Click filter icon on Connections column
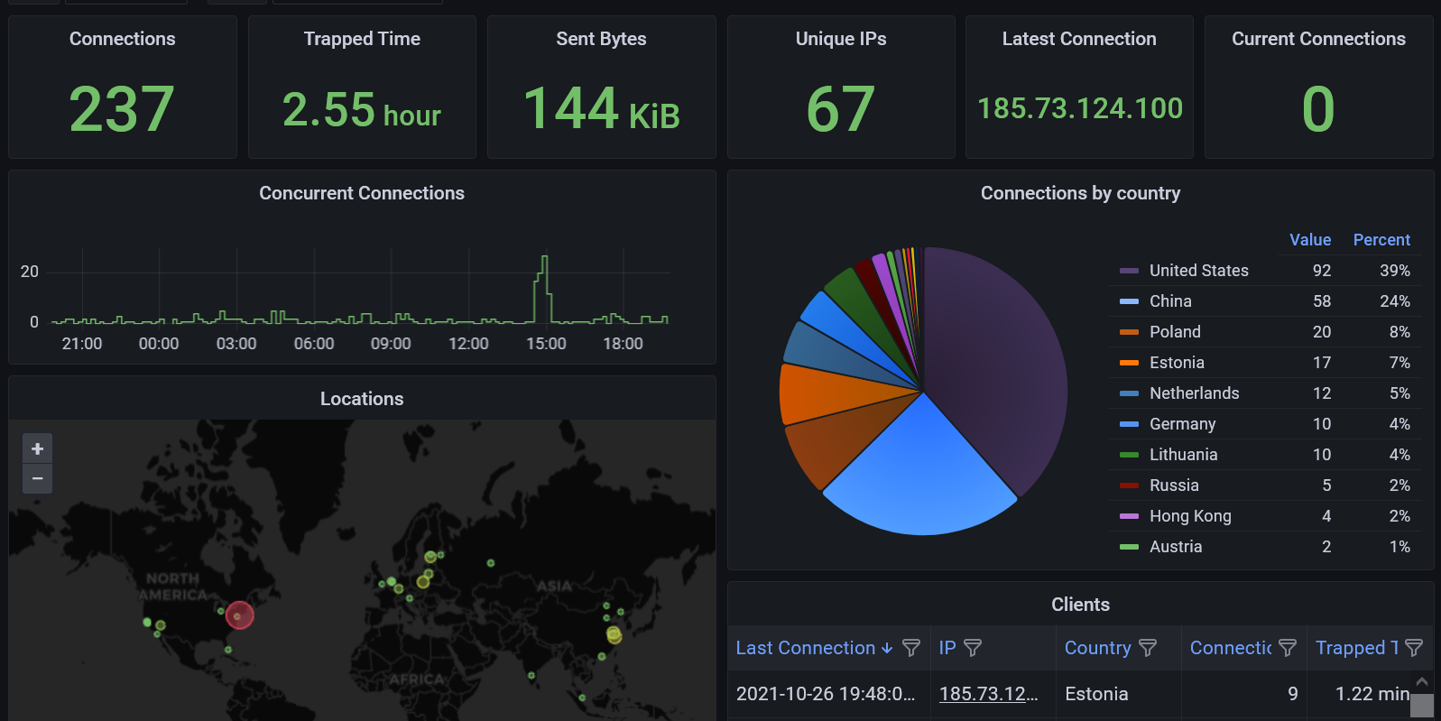This screenshot has height=721, width=1441. [x=1288, y=648]
